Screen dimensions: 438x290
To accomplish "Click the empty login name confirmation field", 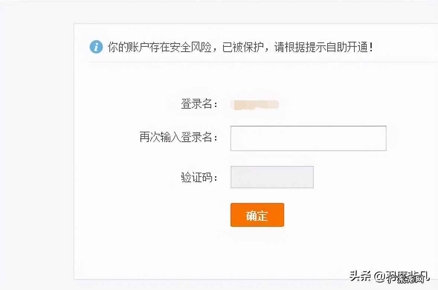I will click(x=308, y=138).
